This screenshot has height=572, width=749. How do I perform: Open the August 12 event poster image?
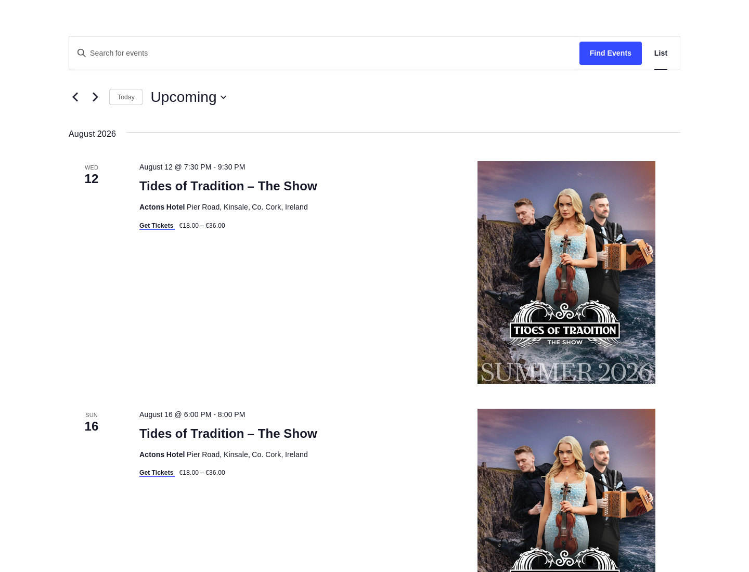tap(566, 272)
